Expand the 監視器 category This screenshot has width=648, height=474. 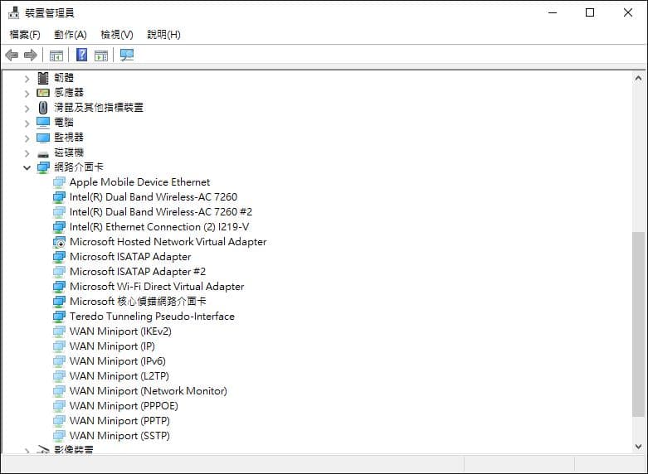[27, 138]
